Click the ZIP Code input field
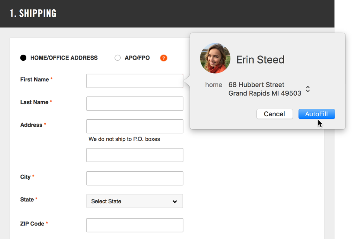This screenshot has width=361, height=239. pyautogui.click(x=134, y=225)
